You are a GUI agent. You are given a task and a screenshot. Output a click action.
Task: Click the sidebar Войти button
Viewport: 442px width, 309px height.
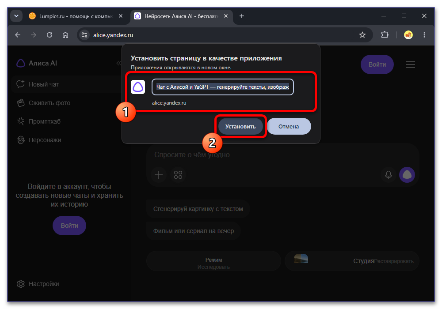click(69, 226)
